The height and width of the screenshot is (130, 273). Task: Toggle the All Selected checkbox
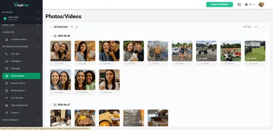point(51,27)
